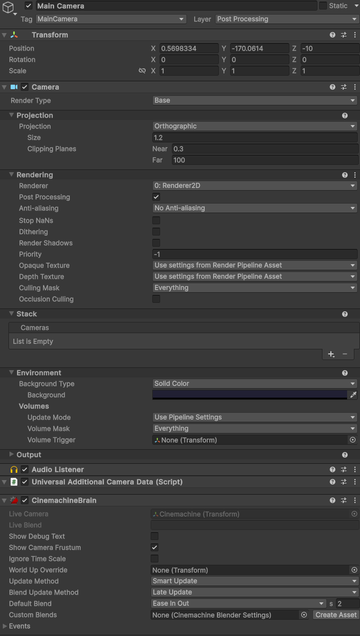Click the Scale constrain proportions link icon
This screenshot has width=360, height=636.
pyautogui.click(x=142, y=71)
